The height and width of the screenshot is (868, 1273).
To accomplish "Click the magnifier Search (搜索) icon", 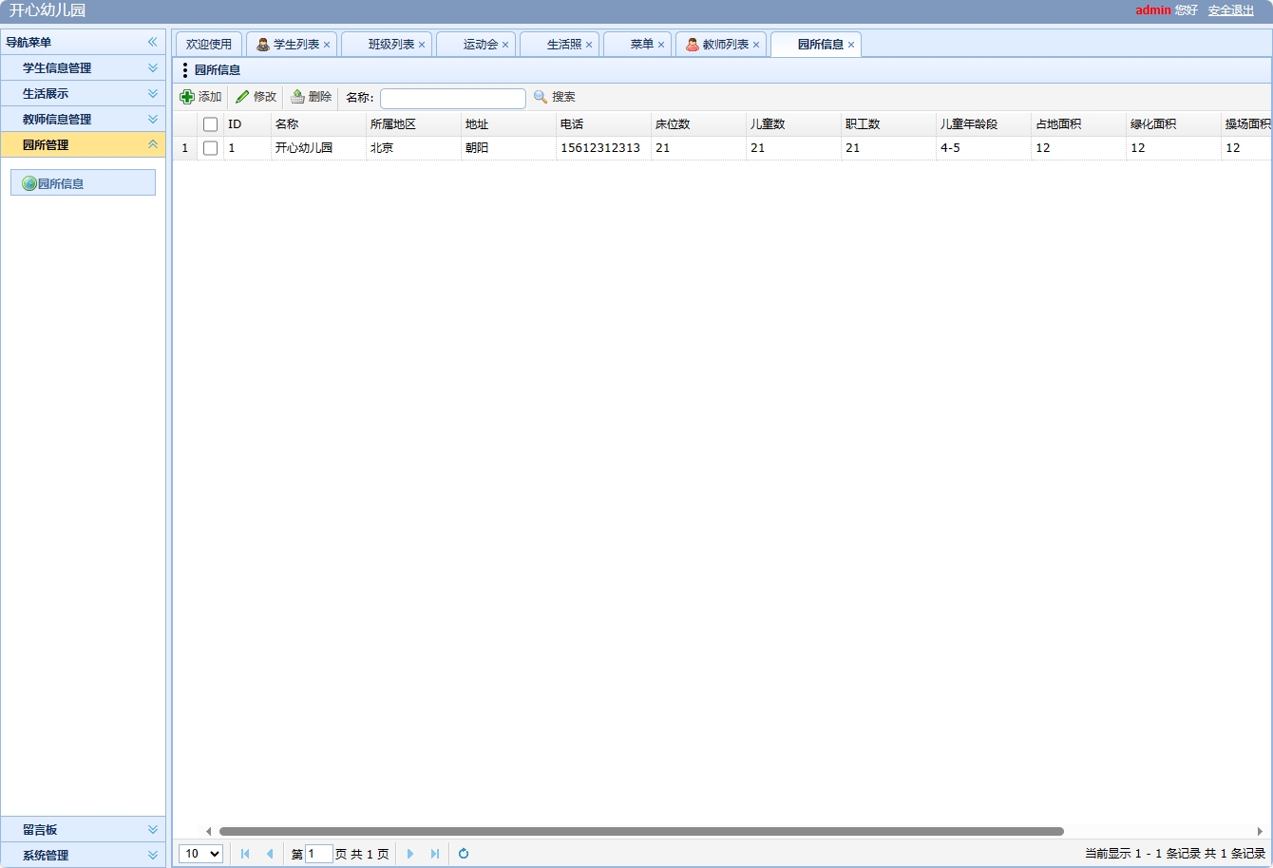I will click(541, 97).
